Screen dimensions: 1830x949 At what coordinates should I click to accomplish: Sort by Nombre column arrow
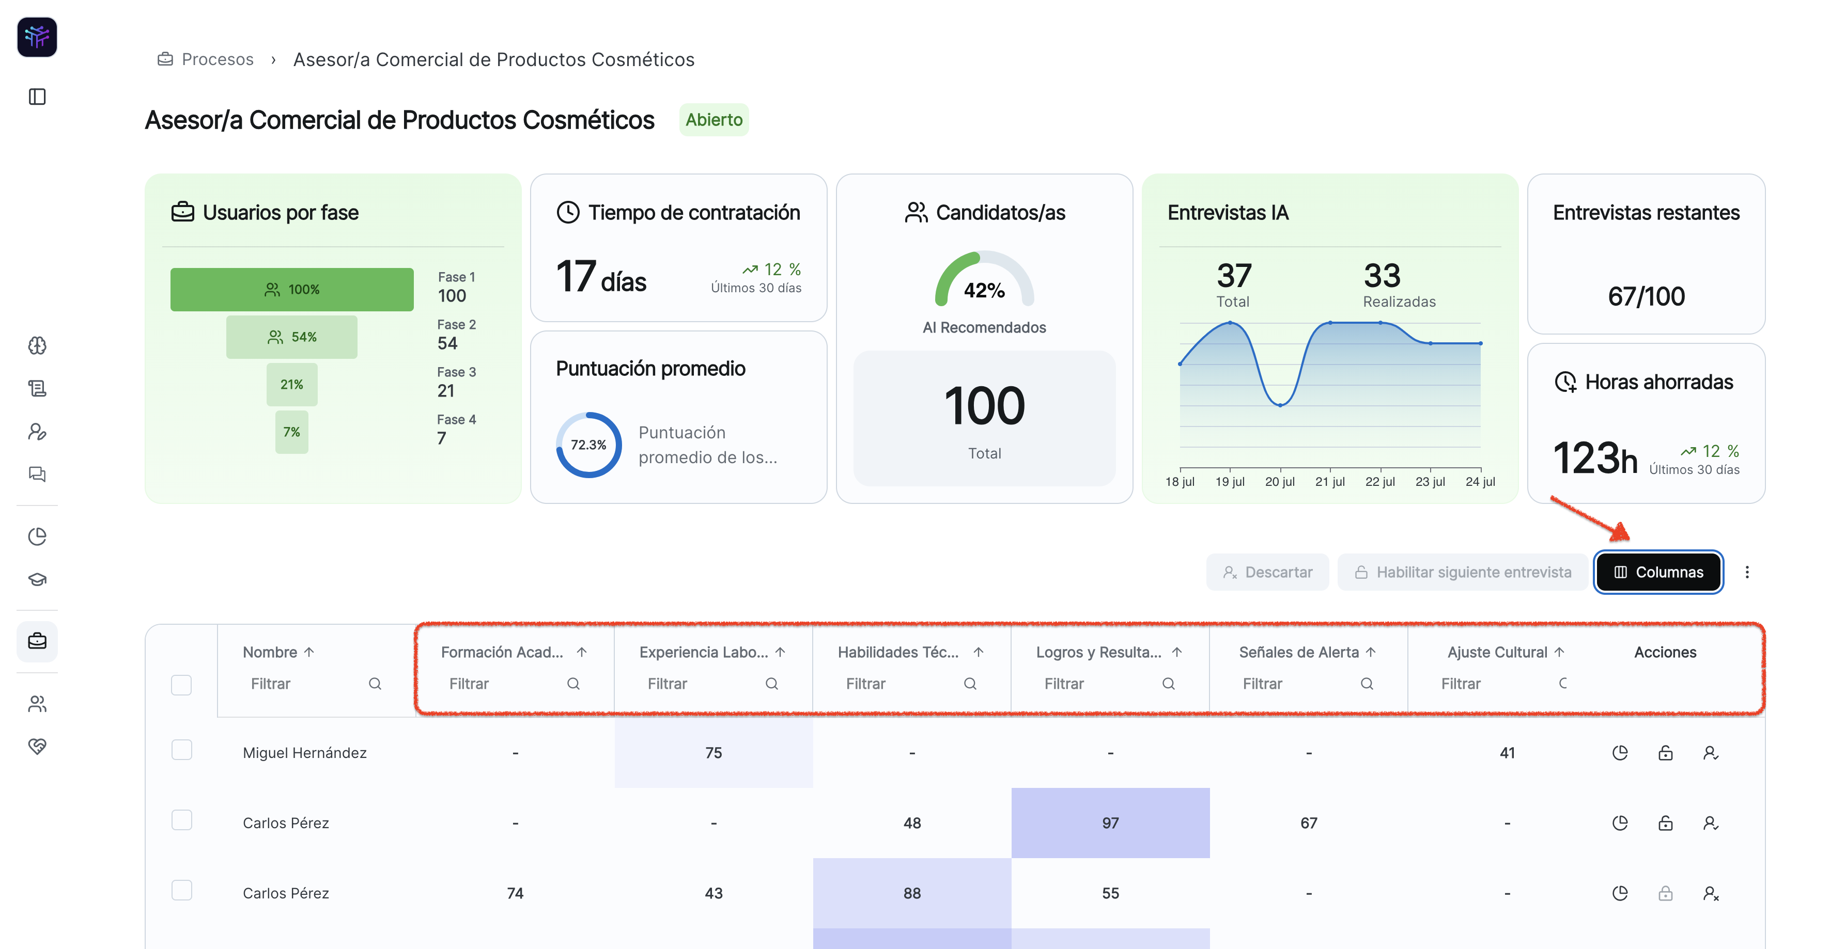coord(309,652)
